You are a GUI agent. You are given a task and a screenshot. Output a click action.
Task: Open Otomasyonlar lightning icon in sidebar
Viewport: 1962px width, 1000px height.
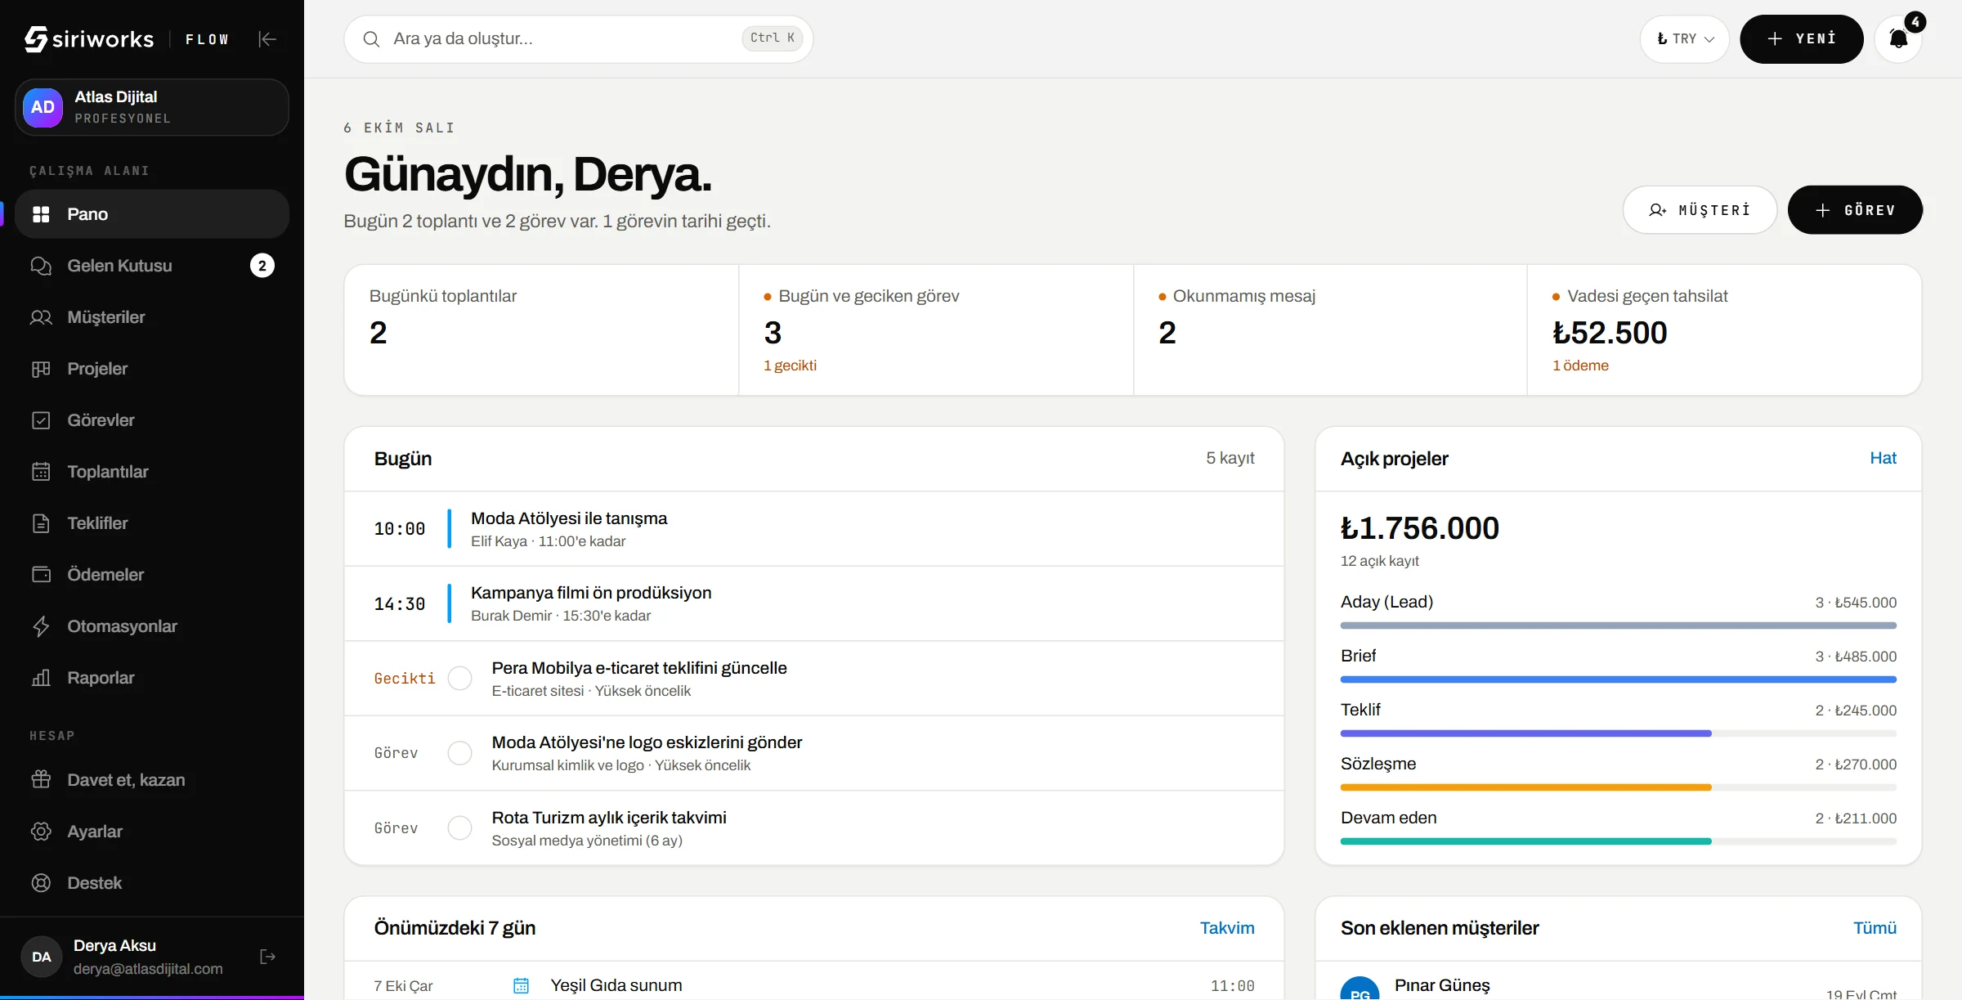(41, 626)
